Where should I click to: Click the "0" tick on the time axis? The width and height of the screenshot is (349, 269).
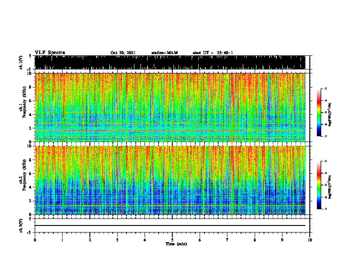(x=35, y=240)
